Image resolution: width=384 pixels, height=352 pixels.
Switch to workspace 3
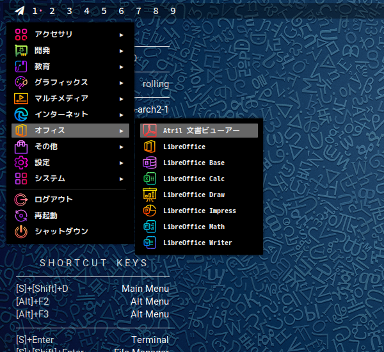(69, 11)
